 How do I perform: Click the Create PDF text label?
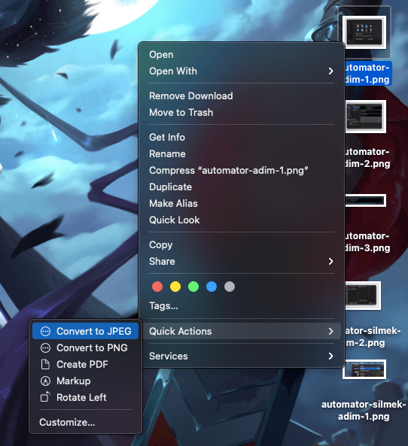[x=82, y=364]
